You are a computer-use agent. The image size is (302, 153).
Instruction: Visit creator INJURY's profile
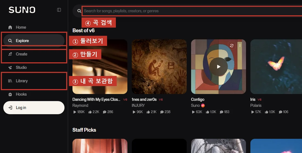[x=138, y=105]
